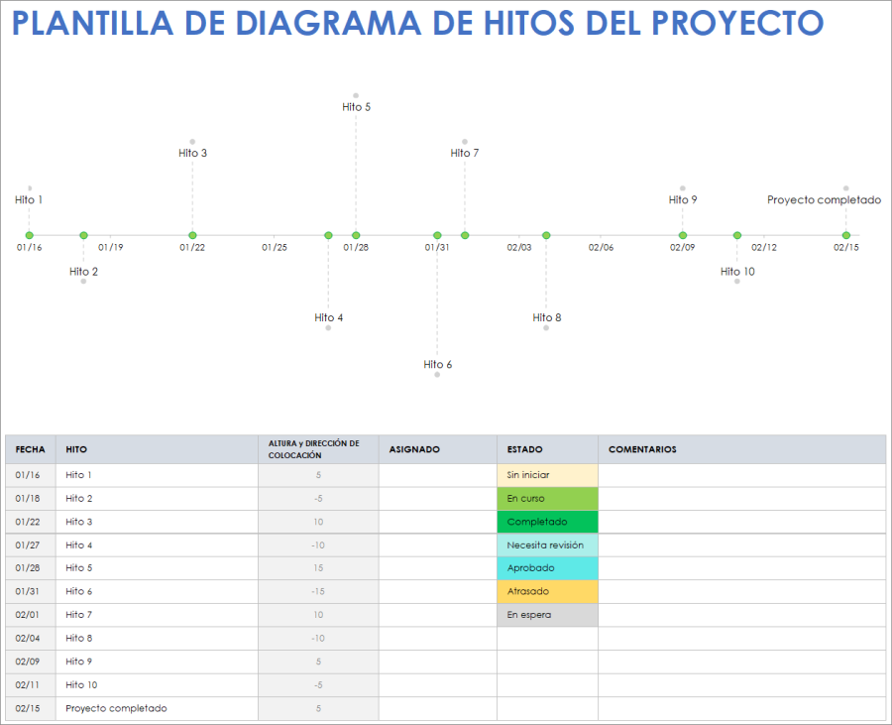
Task: Click the cyan "Aprobado" status cell
Action: coord(547,568)
